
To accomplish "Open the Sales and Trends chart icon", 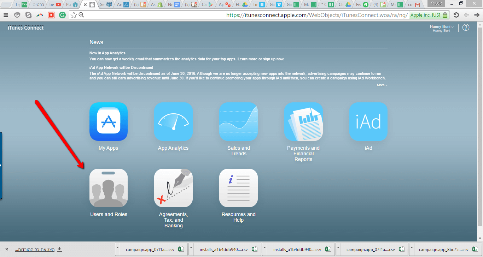I will [x=238, y=121].
